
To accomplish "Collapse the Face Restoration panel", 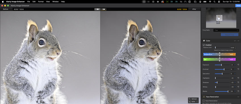I will pos(238,97).
